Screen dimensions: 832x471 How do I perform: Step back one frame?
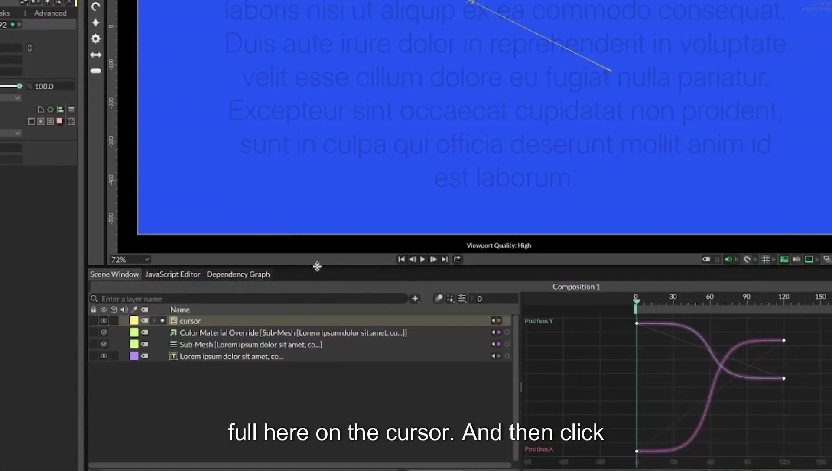(x=412, y=259)
